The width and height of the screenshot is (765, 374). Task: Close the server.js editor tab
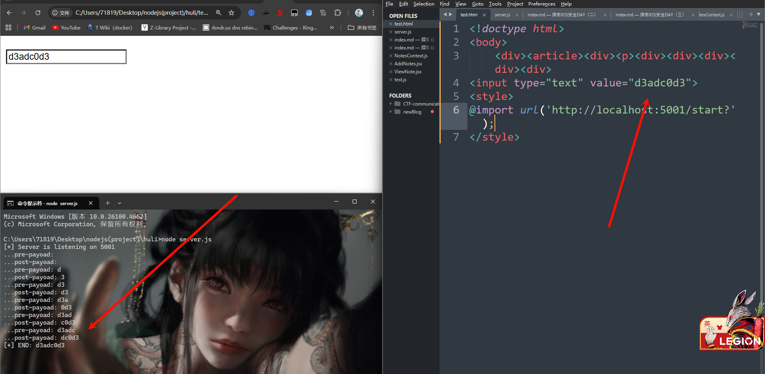coord(517,15)
